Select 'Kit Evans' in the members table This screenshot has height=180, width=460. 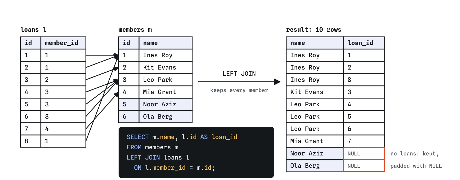tap(166, 67)
